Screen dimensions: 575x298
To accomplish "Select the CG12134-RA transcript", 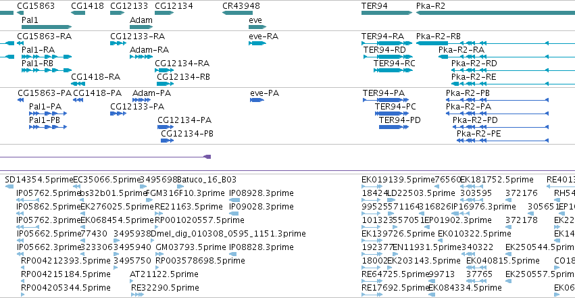I will pos(164,70).
